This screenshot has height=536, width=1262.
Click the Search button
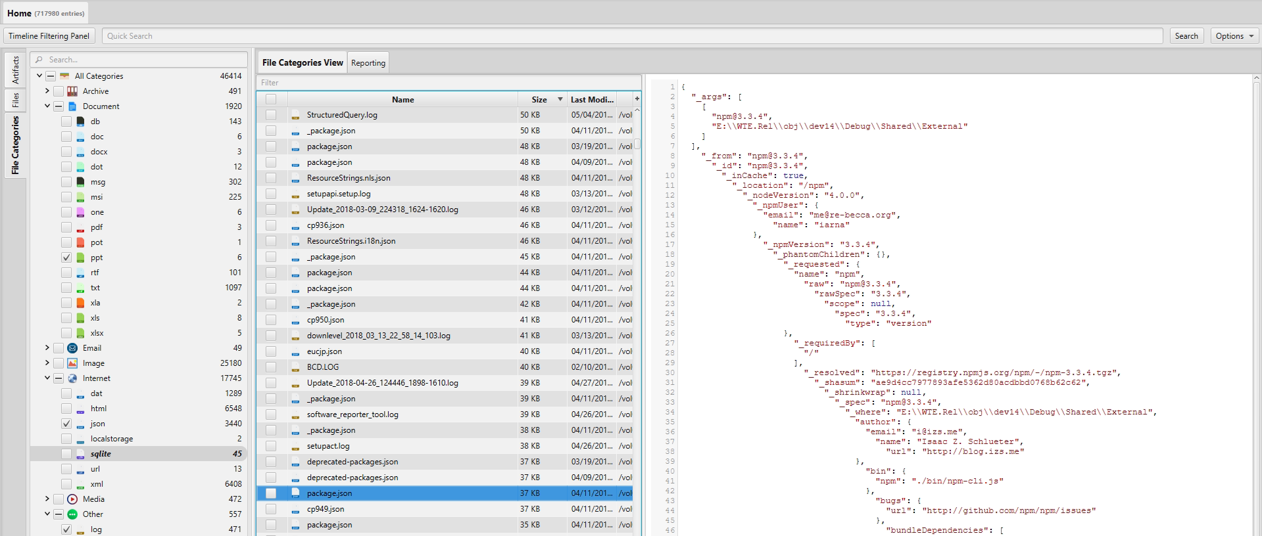coord(1186,36)
